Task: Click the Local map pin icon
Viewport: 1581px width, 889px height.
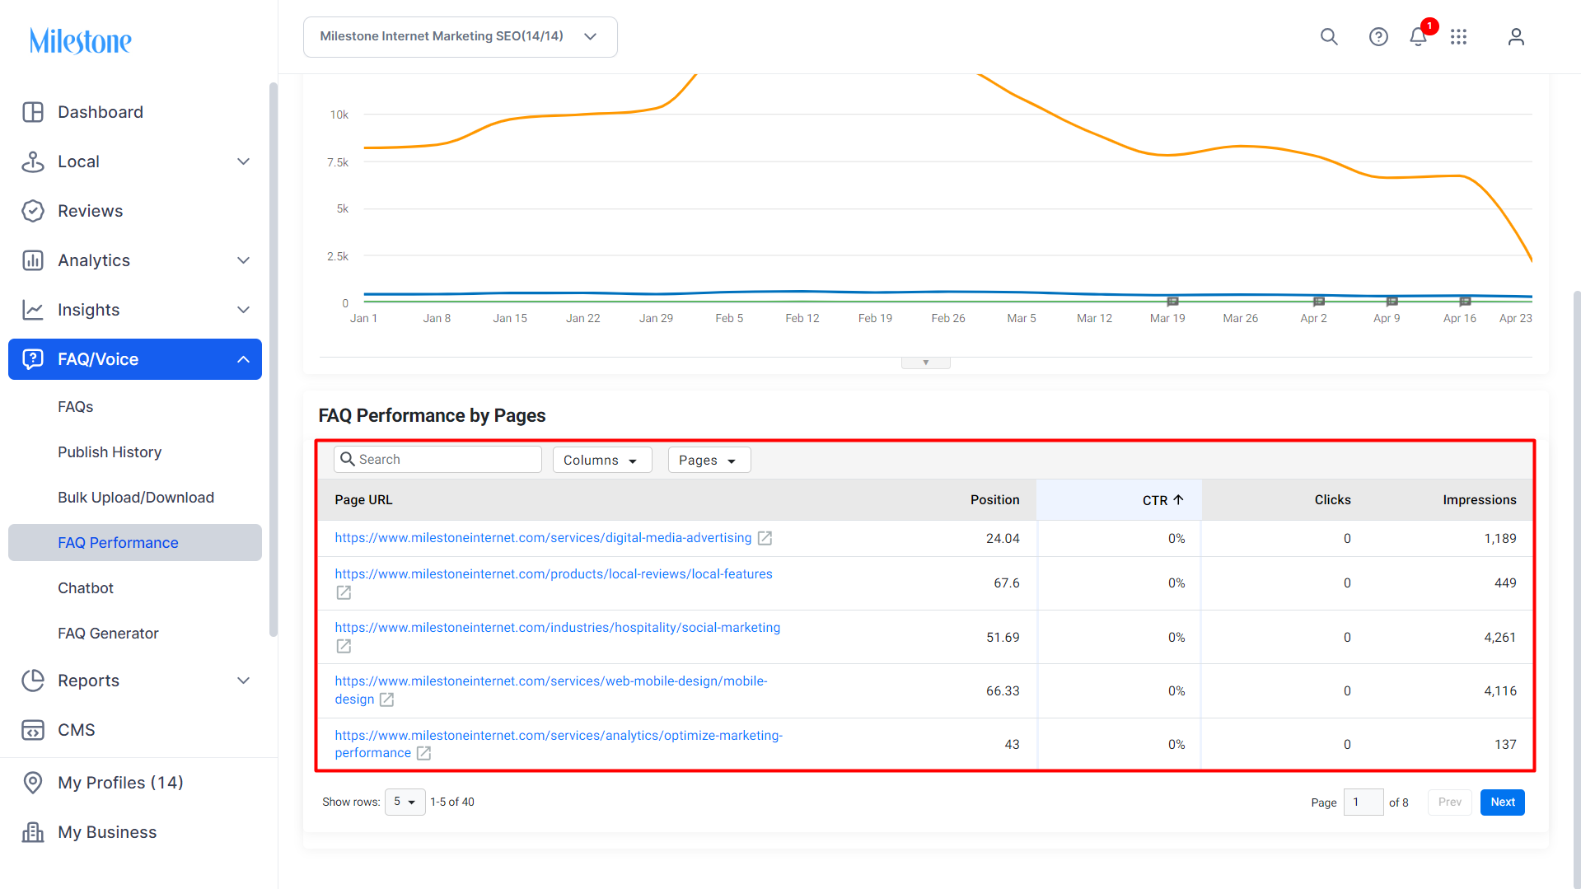Action: (x=33, y=161)
